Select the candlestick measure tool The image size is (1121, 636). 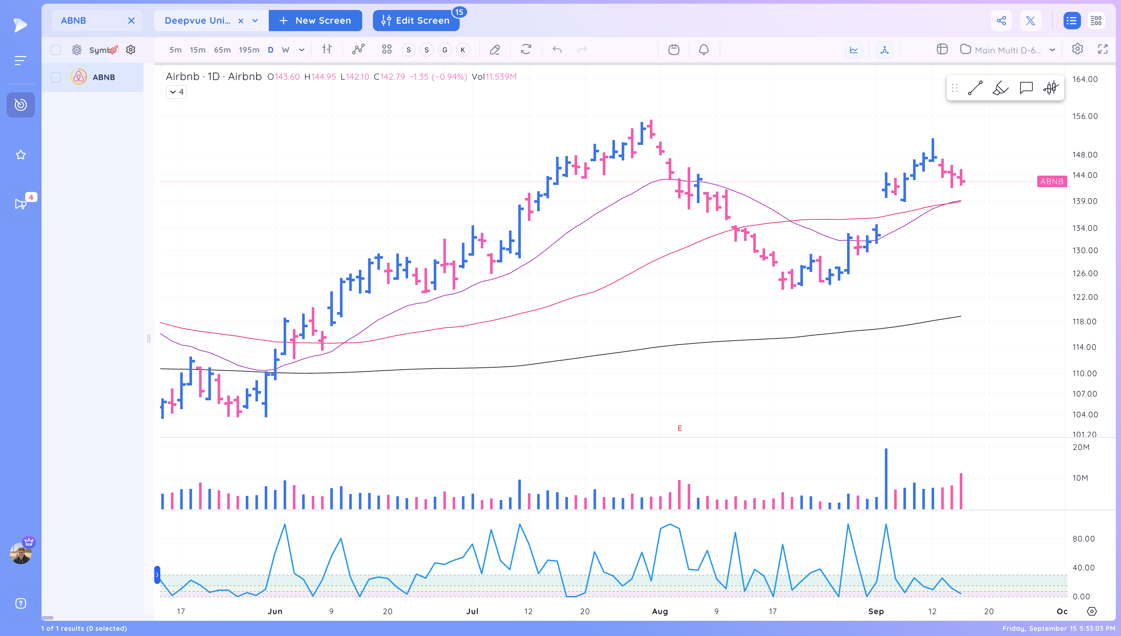point(1051,88)
